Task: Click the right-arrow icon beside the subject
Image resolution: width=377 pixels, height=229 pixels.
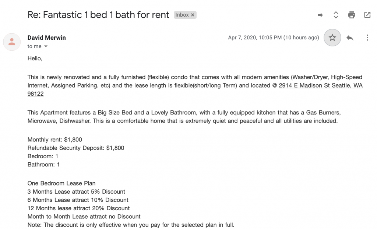Action: (x=320, y=15)
